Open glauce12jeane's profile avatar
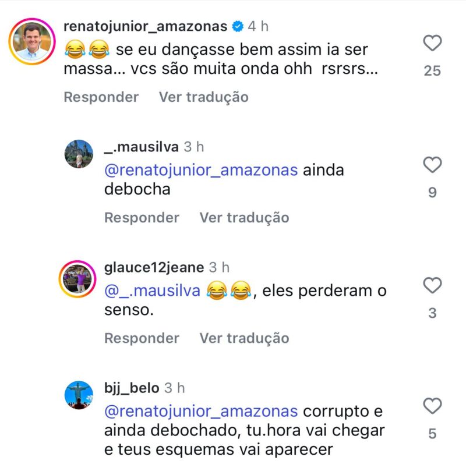The image size is (466, 464). coord(79,279)
